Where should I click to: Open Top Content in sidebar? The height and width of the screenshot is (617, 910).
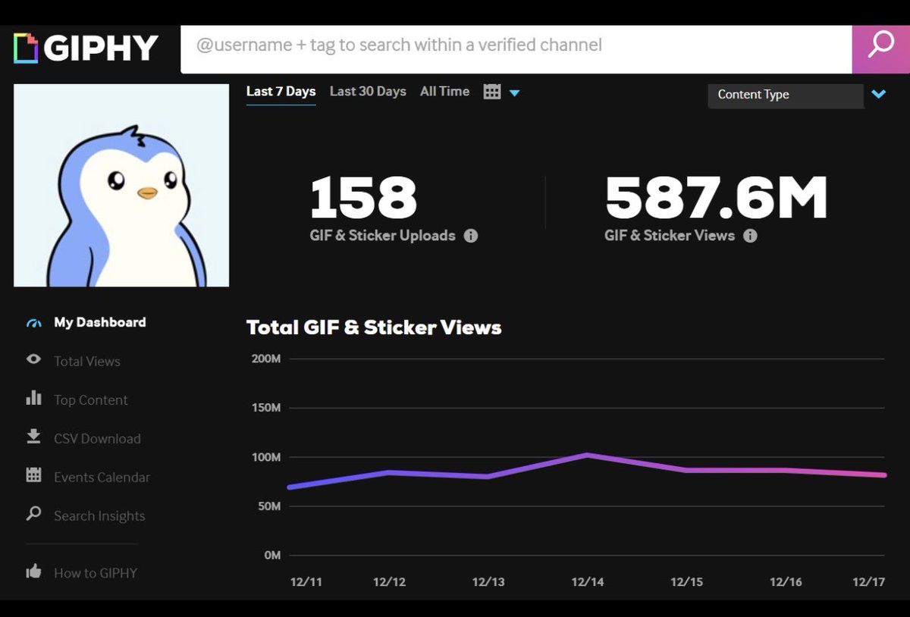click(x=91, y=400)
